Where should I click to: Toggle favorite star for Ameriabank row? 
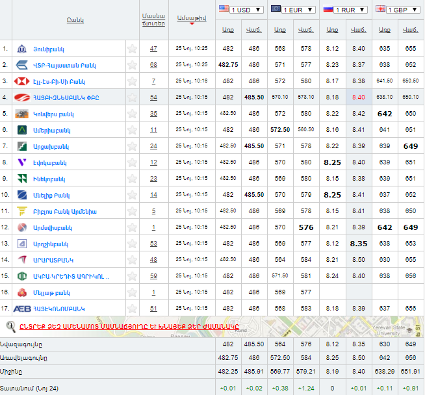(x=132, y=130)
